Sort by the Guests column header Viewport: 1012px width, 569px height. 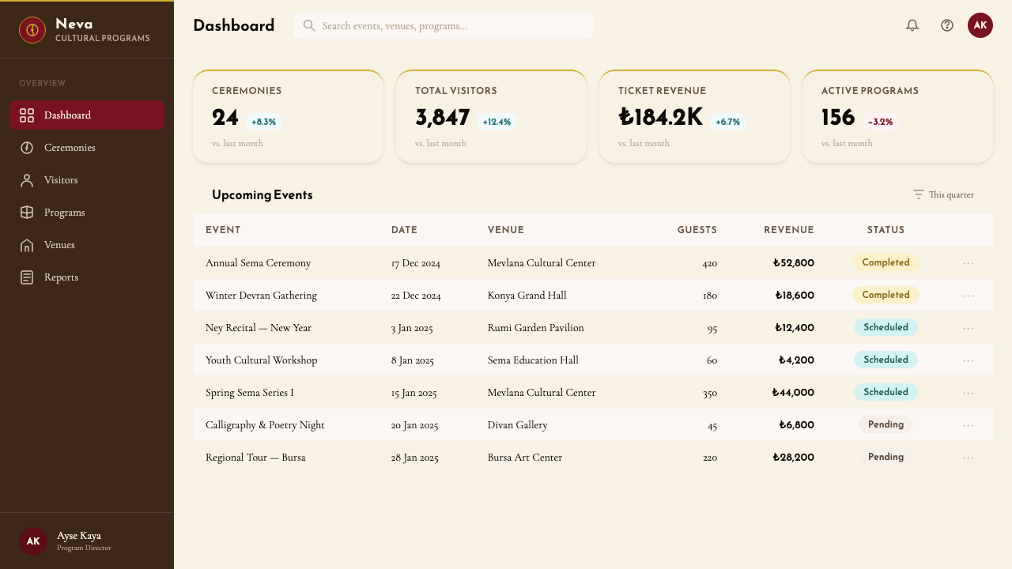point(697,230)
